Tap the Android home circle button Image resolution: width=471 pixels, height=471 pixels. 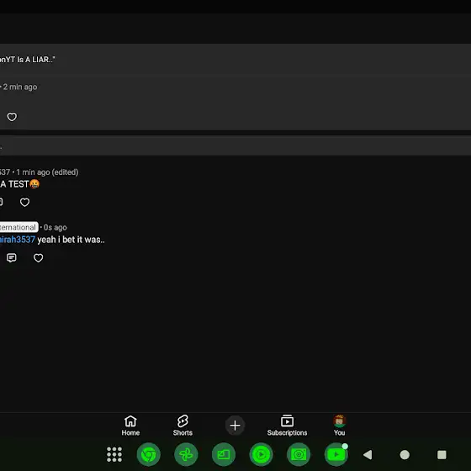coord(405,454)
